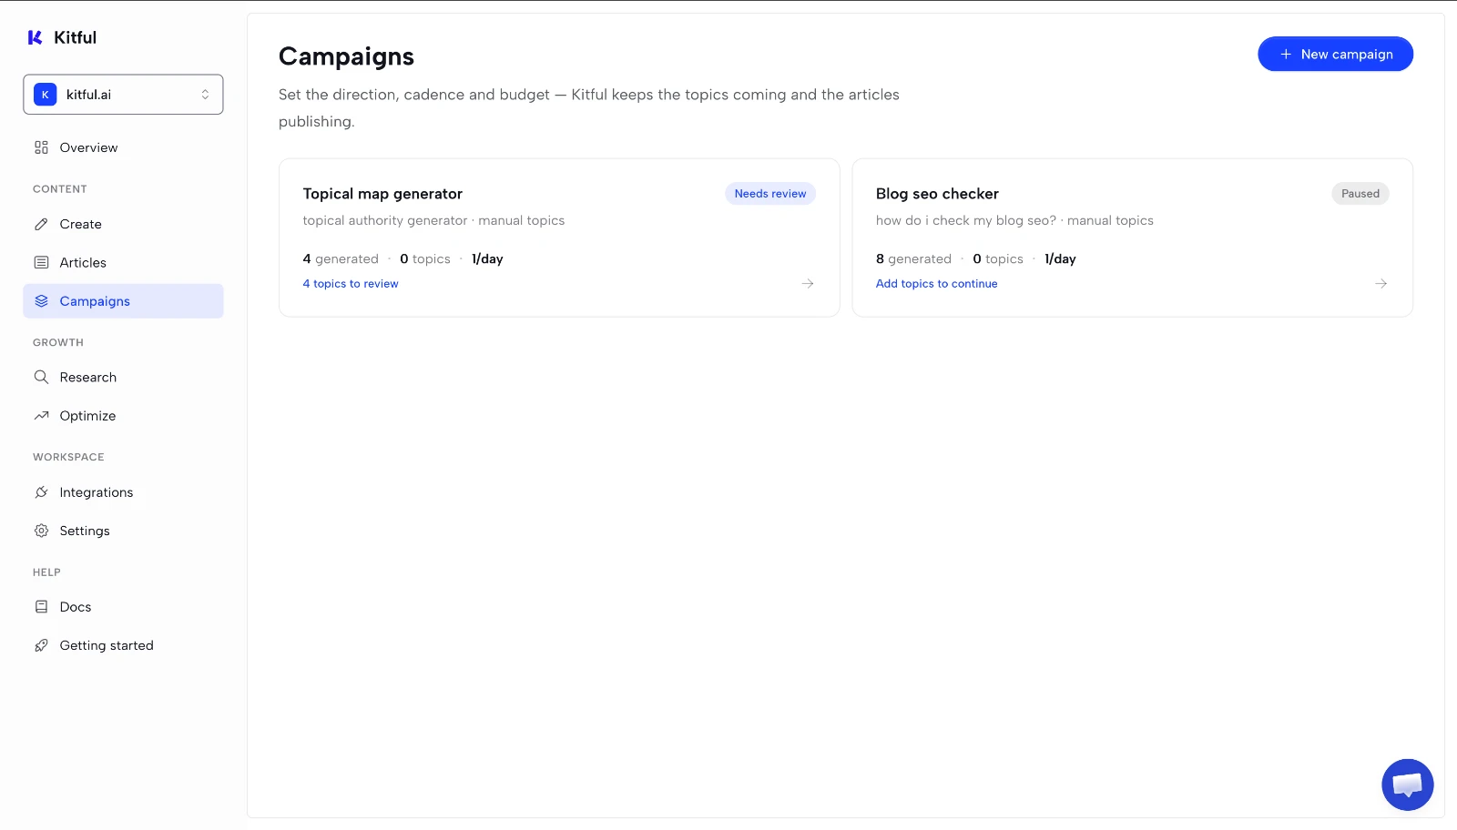Click "0 topics" on Topical map generator card

click(x=425, y=259)
